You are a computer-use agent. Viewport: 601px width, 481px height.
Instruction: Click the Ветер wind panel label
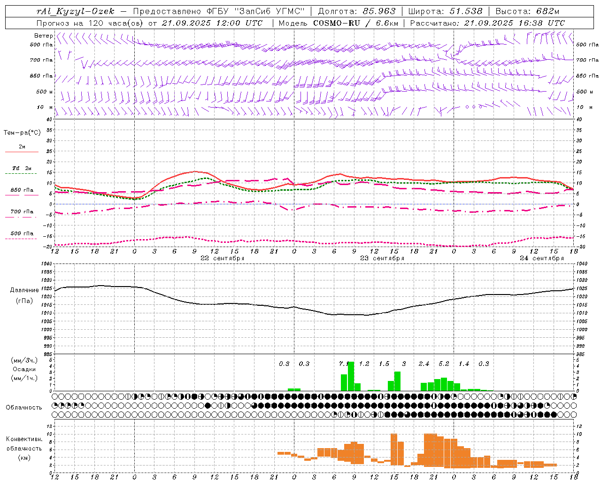tap(44, 36)
